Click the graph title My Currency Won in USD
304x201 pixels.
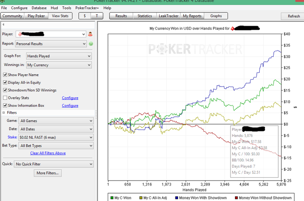[189, 29]
